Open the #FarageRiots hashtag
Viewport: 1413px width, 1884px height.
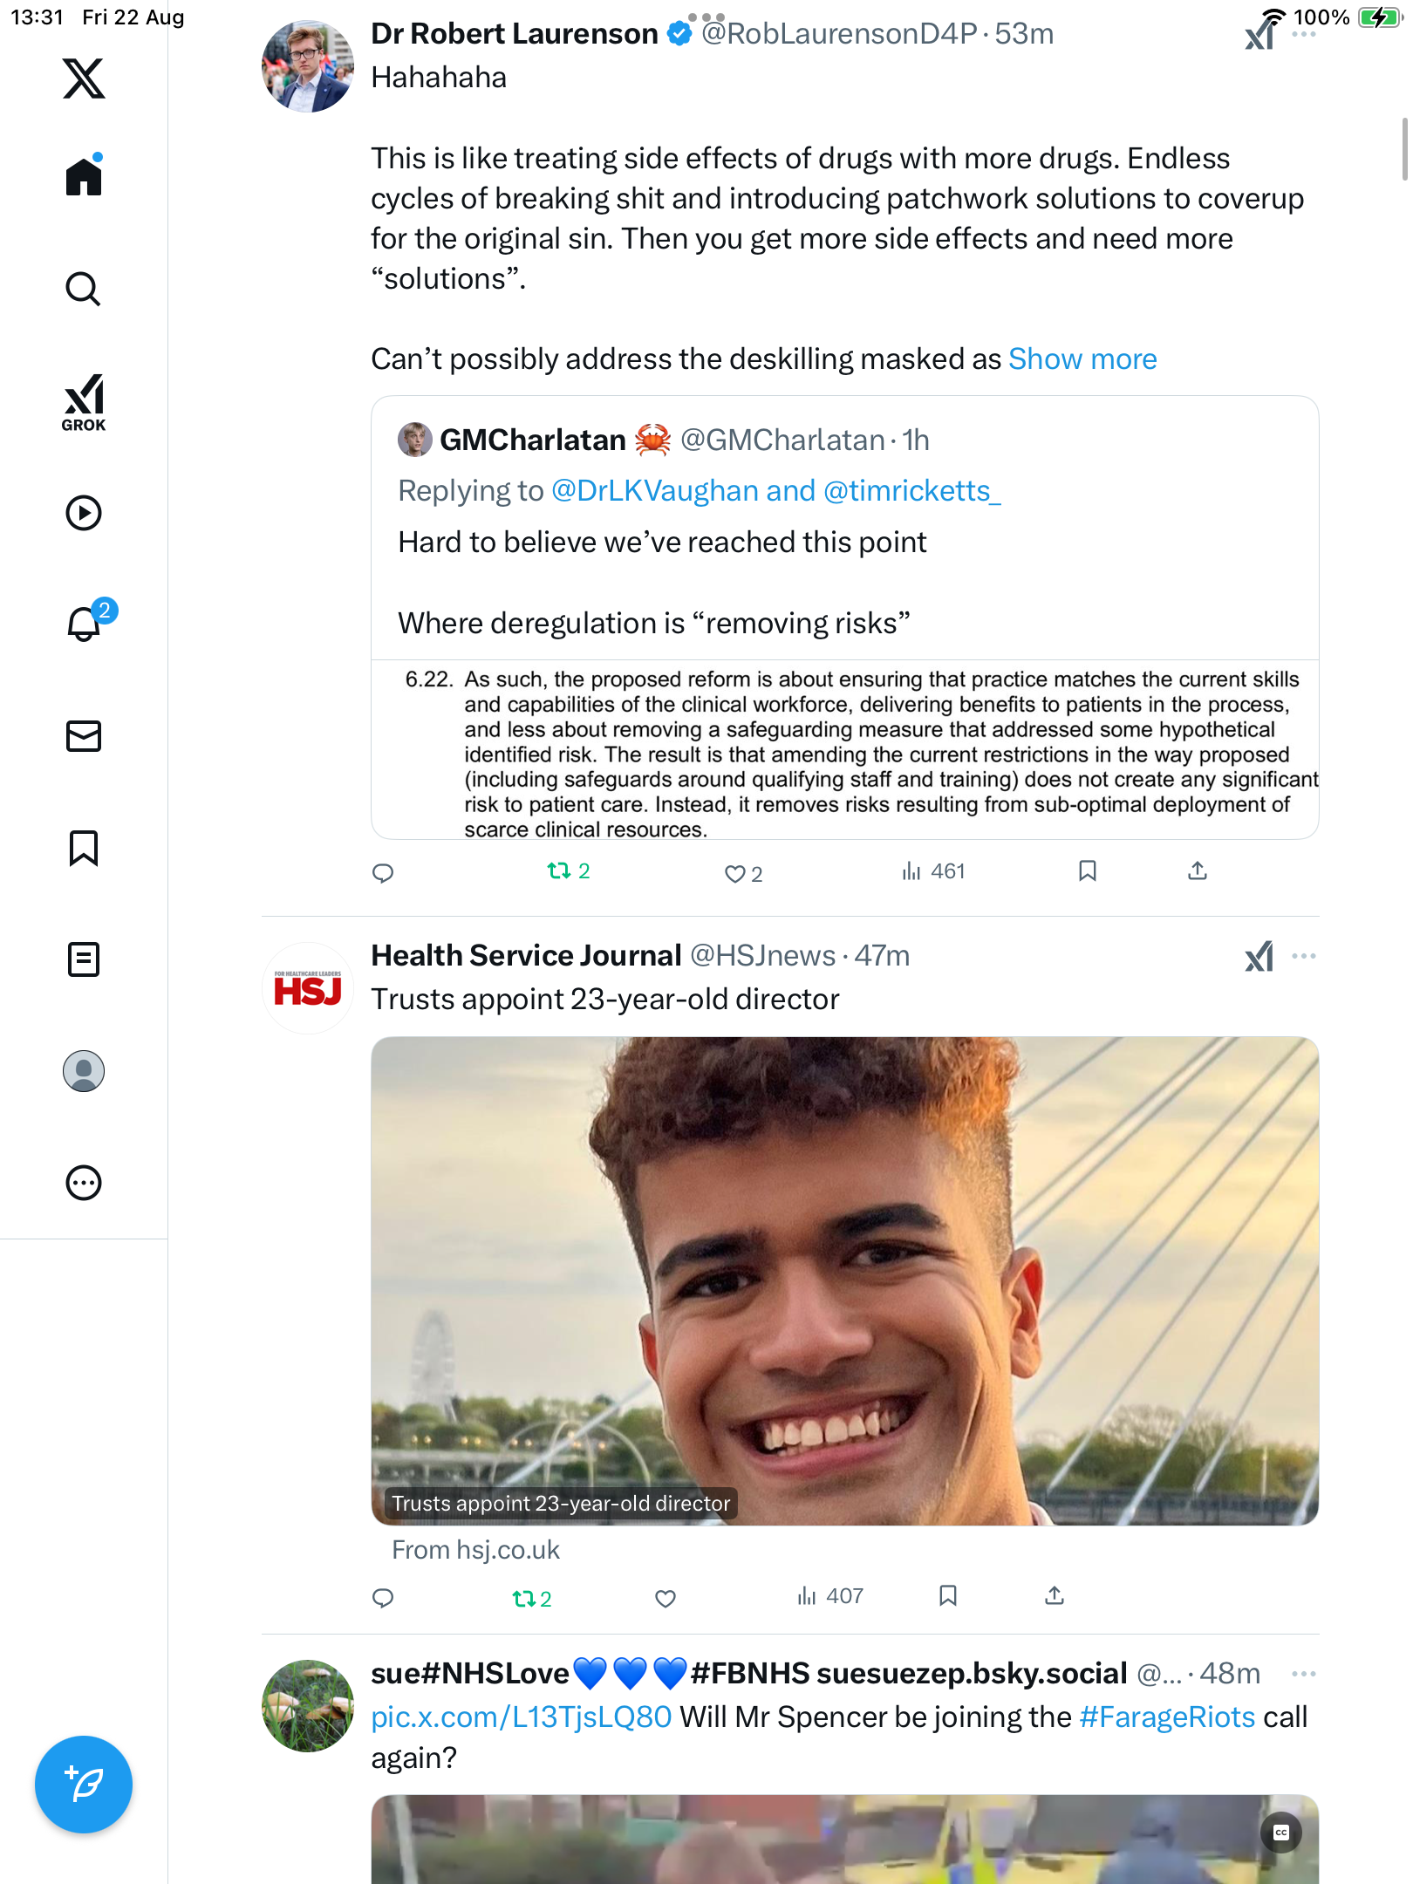click(1167, 1717)
